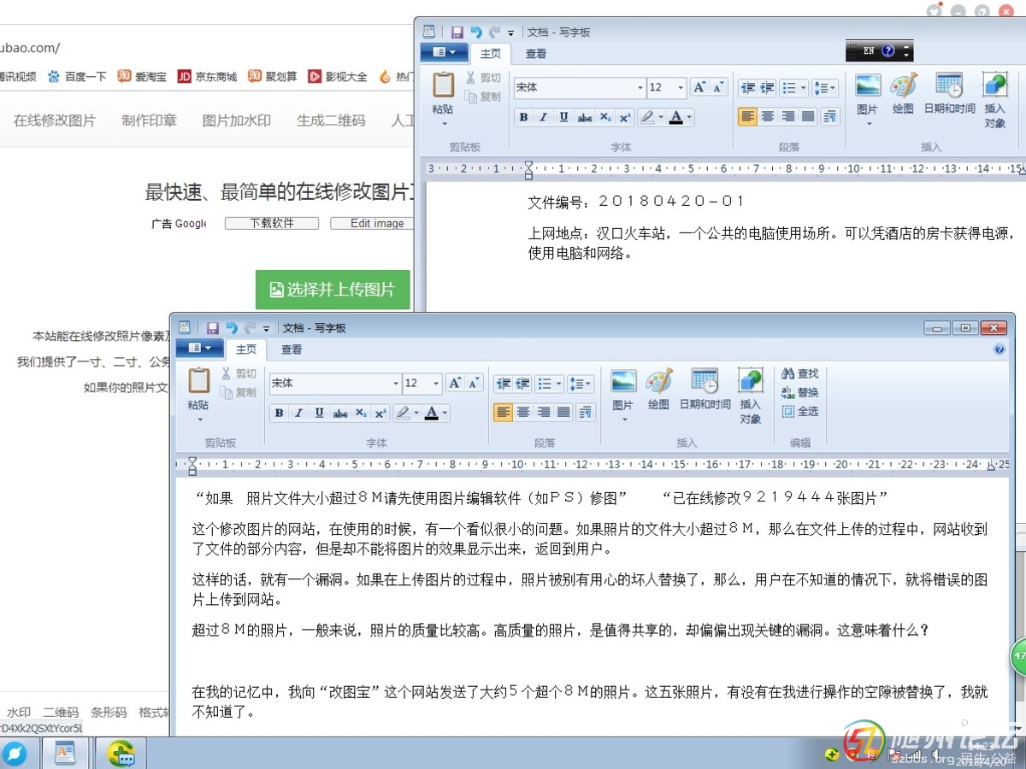The height and width of the screenshot is (769, 1026).
Task: Click the Save icon in front WordPad title bar
Action: pyautogui.click(x=212, y=328)
